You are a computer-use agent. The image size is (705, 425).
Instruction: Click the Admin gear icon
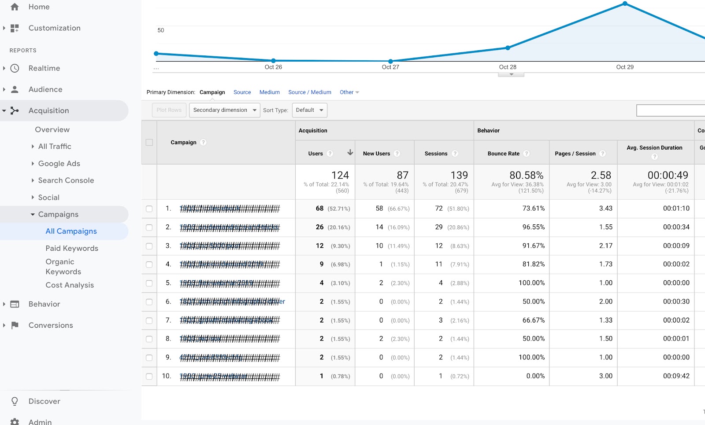click(15, 422)
